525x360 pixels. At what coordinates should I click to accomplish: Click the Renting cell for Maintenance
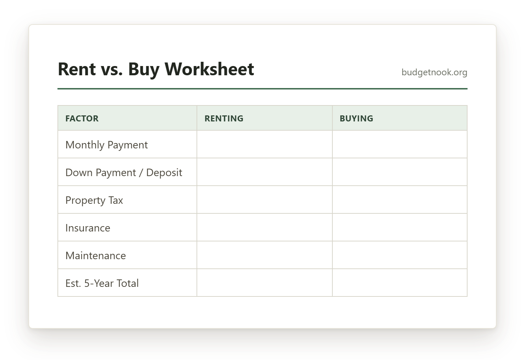coord(265,255)
